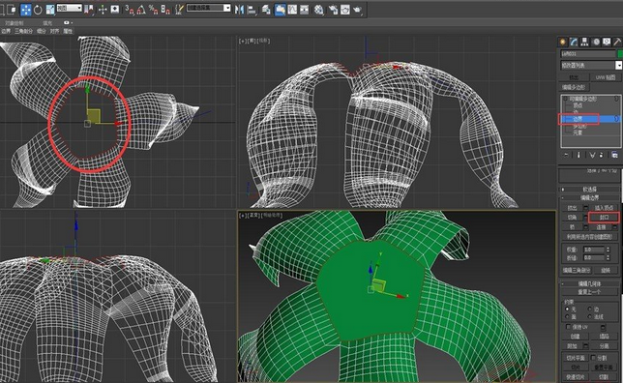Toggle the 保持 UV checkbox

[568, 327]
